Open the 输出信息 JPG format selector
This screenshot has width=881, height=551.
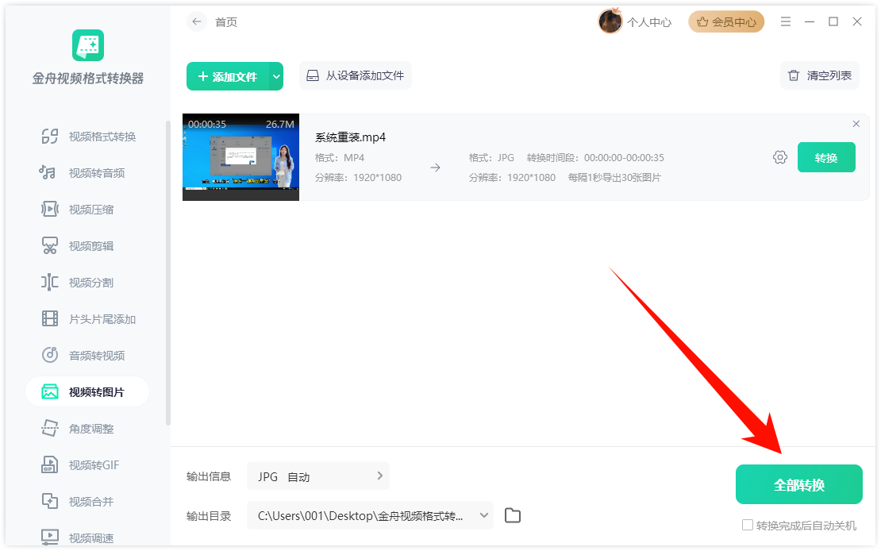[317, 476]
